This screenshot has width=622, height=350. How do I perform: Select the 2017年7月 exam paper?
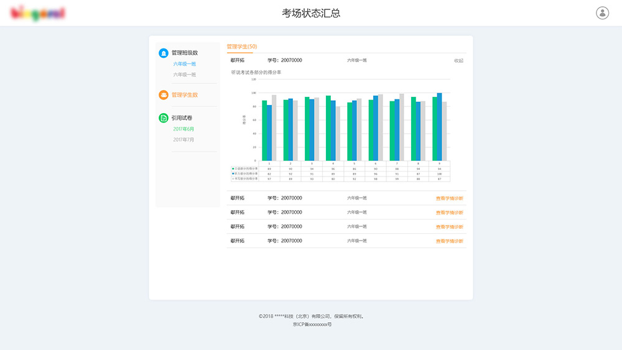pyautogui.click(x=183, y=139)
